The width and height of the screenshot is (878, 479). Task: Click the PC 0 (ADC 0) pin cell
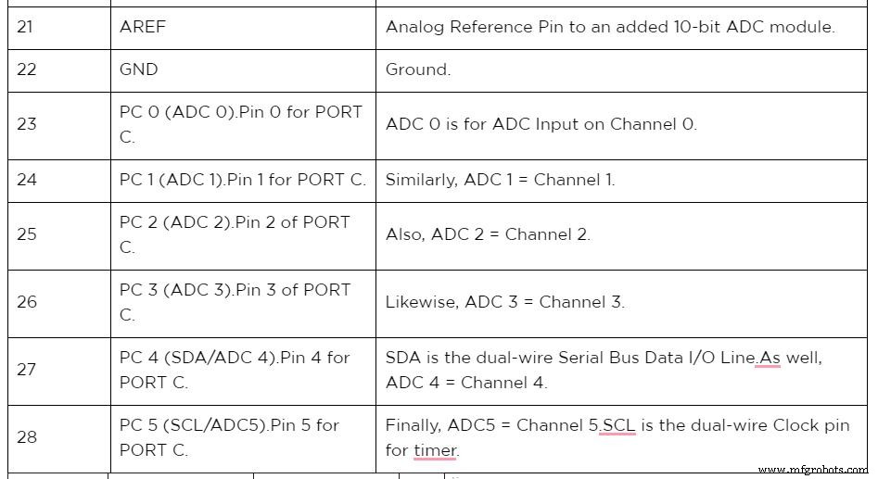(x=241, y=124)
